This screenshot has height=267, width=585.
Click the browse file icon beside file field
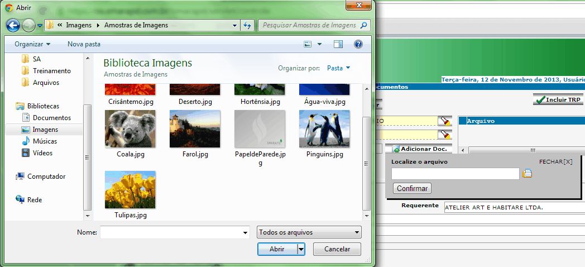527,174
